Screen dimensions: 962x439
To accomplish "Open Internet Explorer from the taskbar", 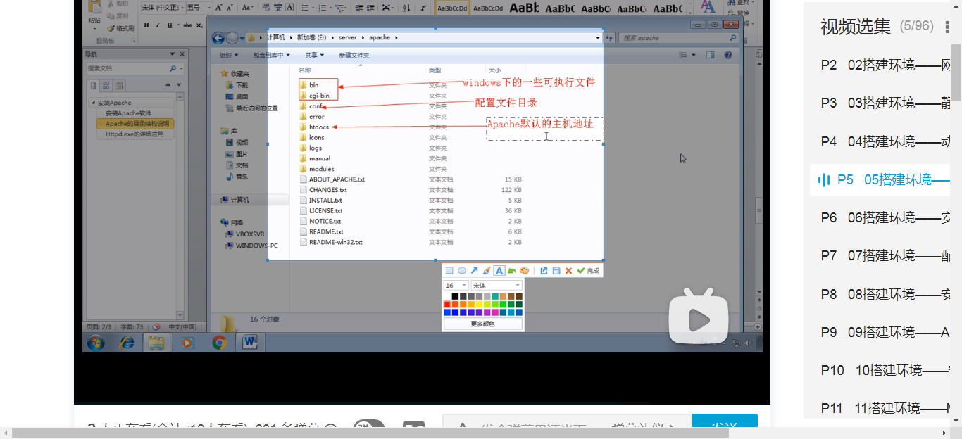I will tap(127, 343).
